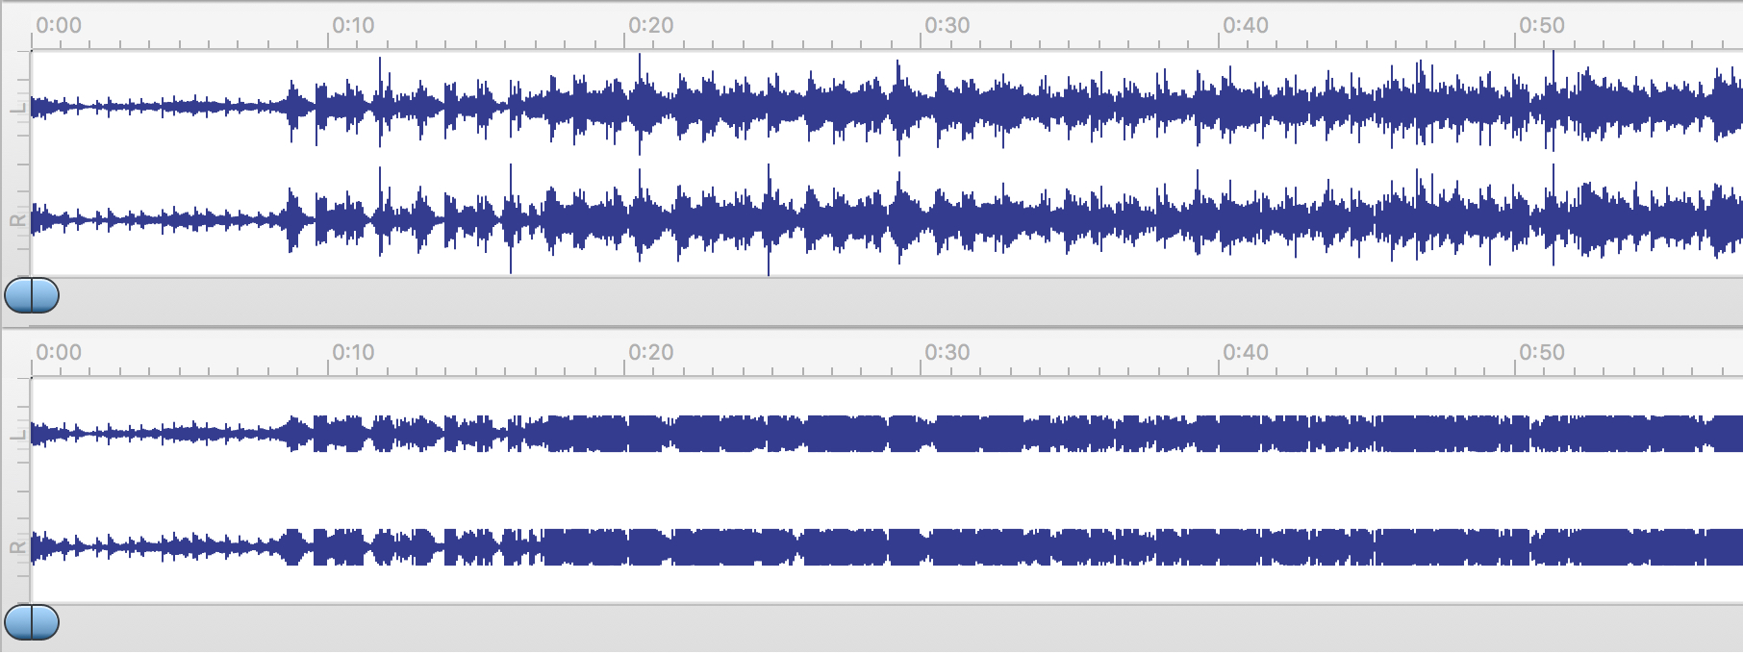The width and height of the screenshot is (1743, 654).
Task: Click the 0:10 mark on the lower time ruler
Action: coord(352,353)
